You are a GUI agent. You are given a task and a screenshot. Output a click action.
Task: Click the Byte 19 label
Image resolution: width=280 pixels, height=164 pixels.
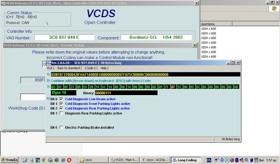63,93
